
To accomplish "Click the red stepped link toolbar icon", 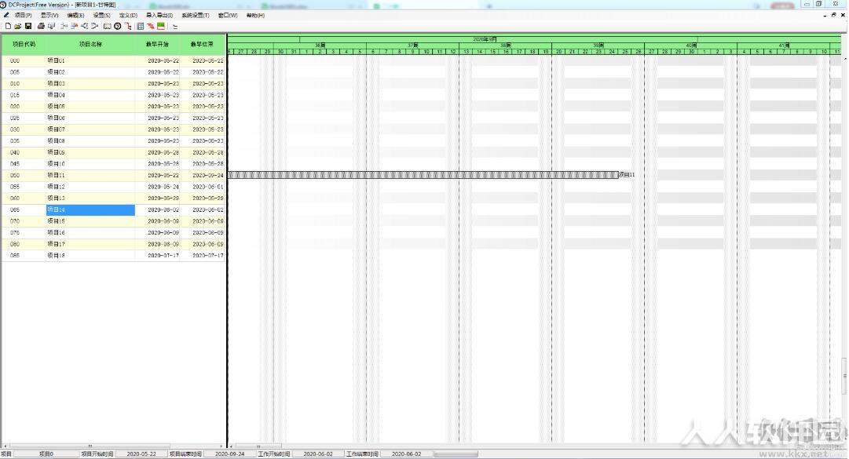I will click(128, 26).
